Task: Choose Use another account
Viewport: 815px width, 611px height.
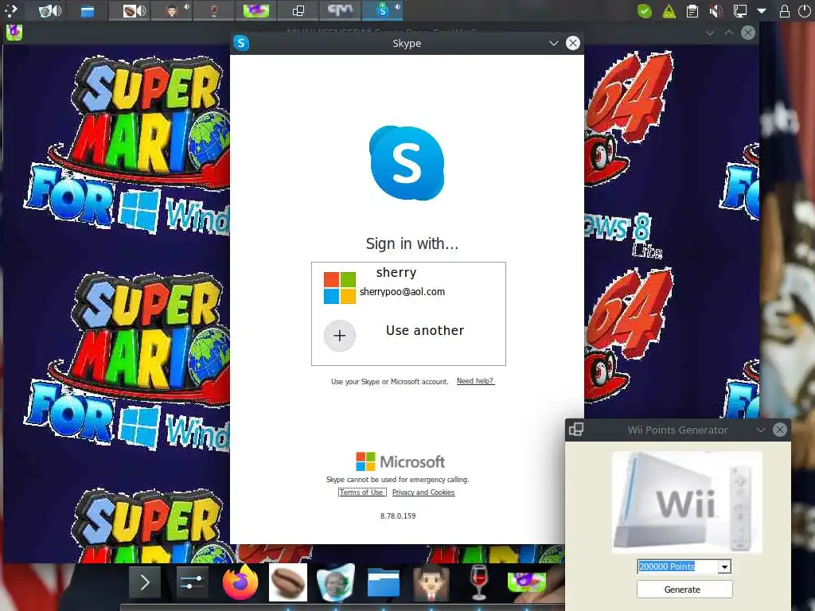Action: tap(408, 335)
